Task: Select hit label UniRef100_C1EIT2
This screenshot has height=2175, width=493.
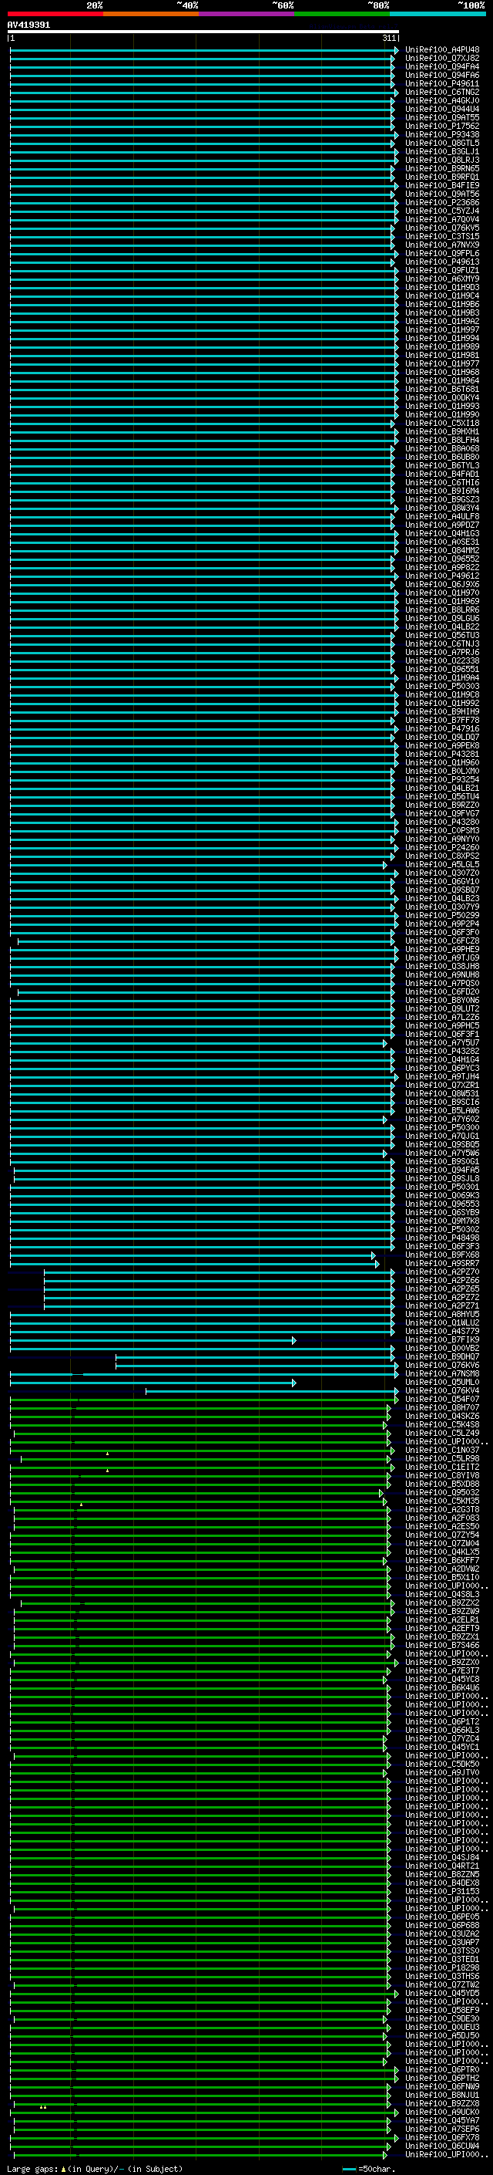Action: point(442,1467)
